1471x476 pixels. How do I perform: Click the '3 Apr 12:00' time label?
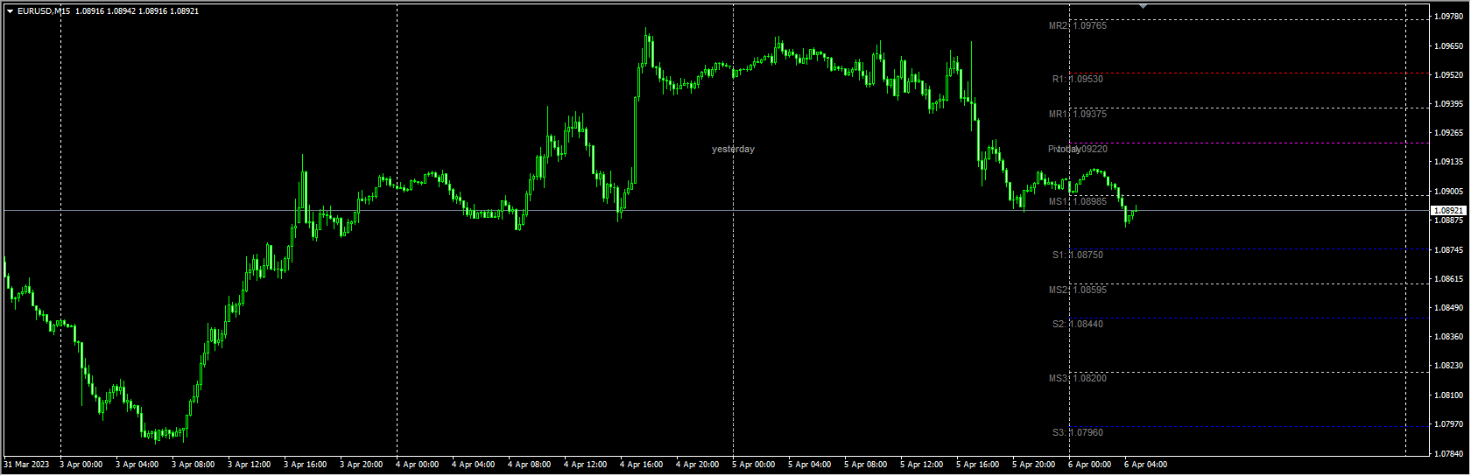pos(249,465)
